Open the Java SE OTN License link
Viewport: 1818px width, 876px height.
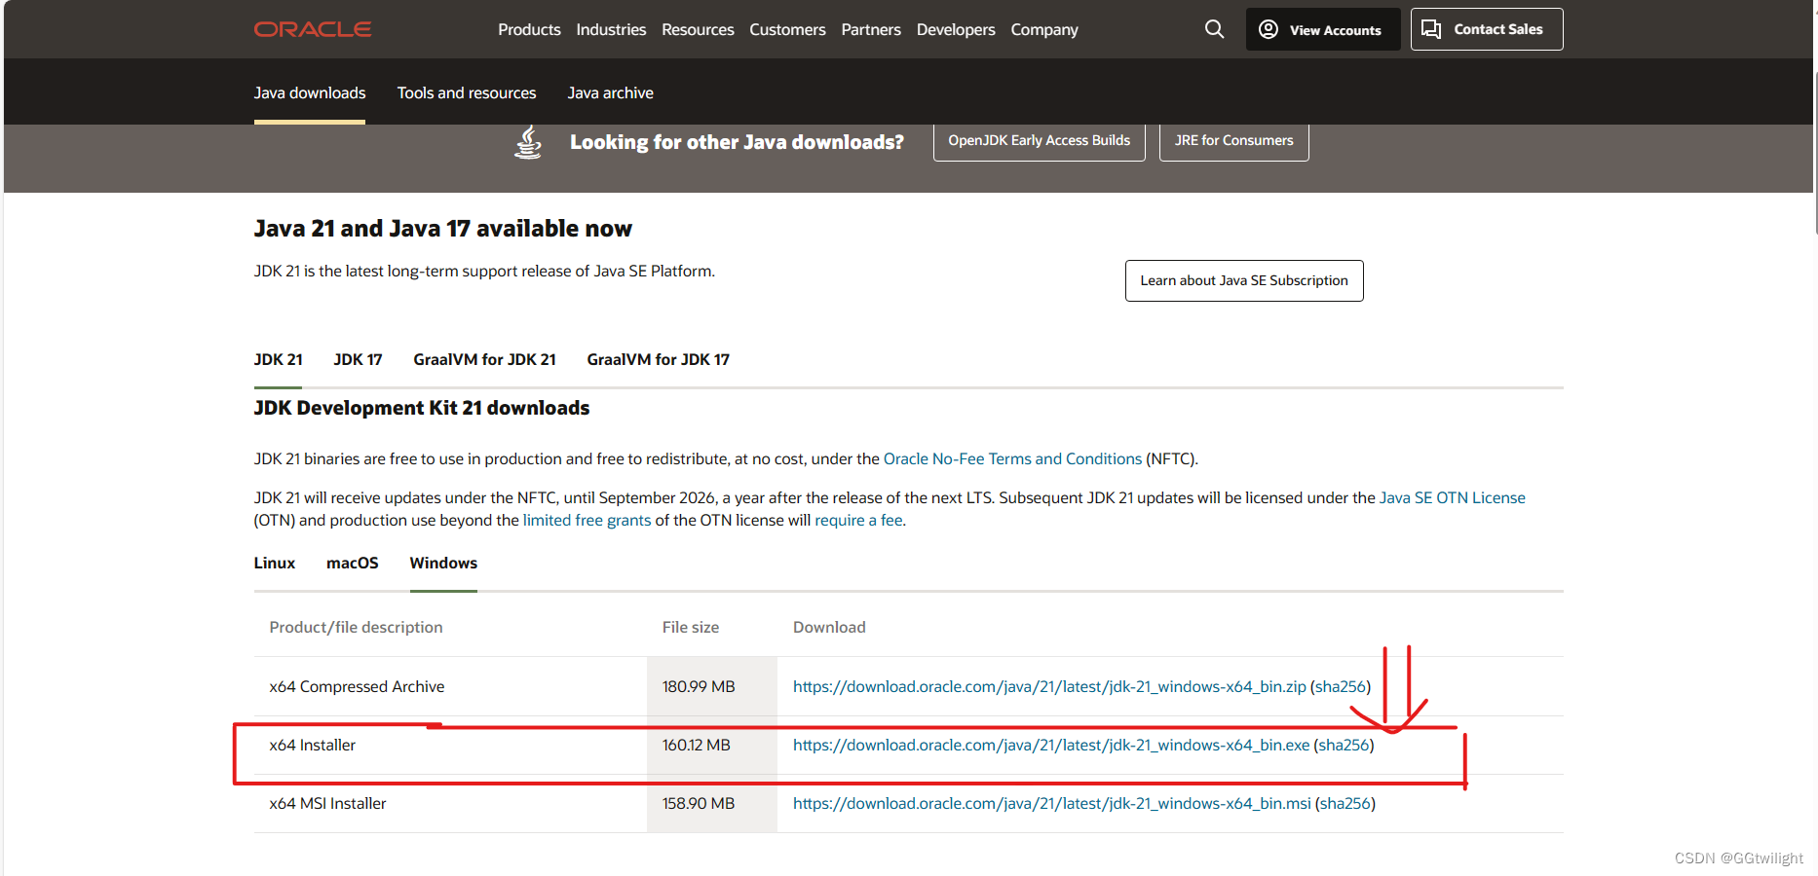pos(1452,497)
